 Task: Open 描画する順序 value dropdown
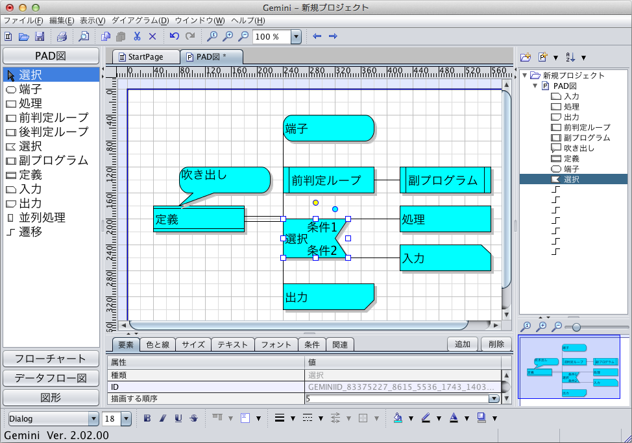494,399
